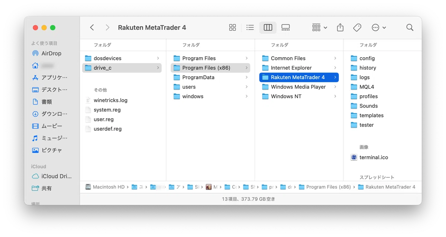Screen dimensions: 446x237
Task: Open Applications (アプリケ…) in sidebar
Action: 50,77
